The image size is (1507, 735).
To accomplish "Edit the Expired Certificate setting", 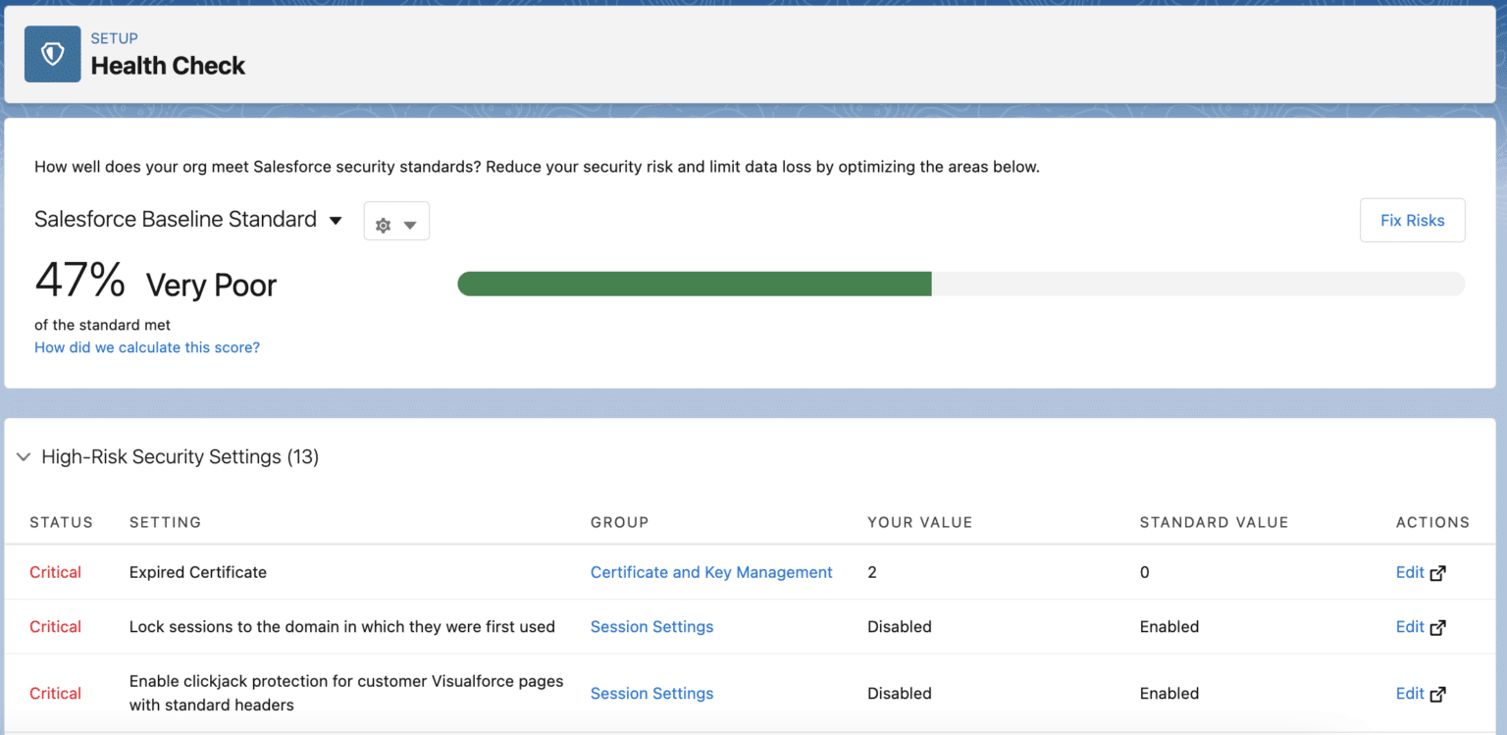I will [x=1410, y=572].
